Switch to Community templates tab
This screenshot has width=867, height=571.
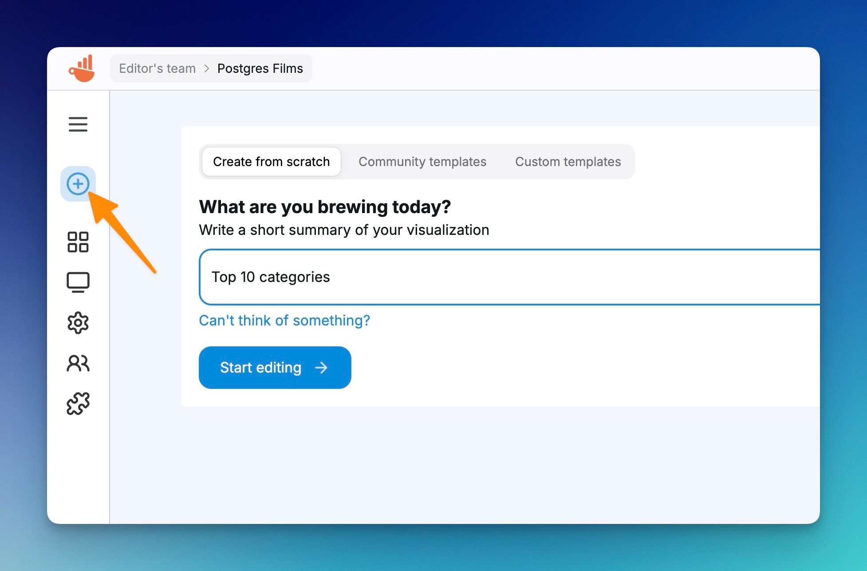point(422,162)
